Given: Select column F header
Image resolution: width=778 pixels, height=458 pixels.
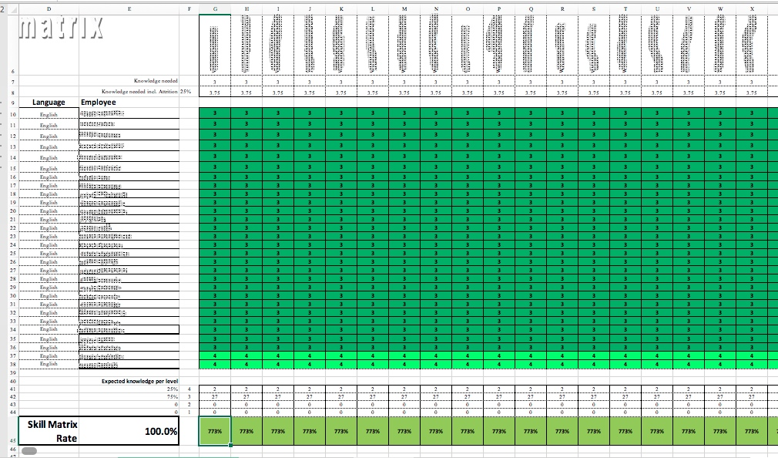Looking at the screenshot, I should (189, 9).
